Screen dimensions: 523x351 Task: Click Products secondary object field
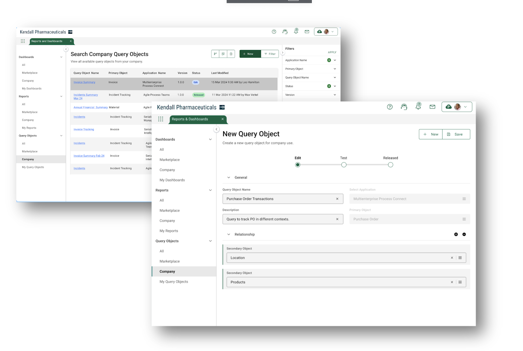click(346, 282)
